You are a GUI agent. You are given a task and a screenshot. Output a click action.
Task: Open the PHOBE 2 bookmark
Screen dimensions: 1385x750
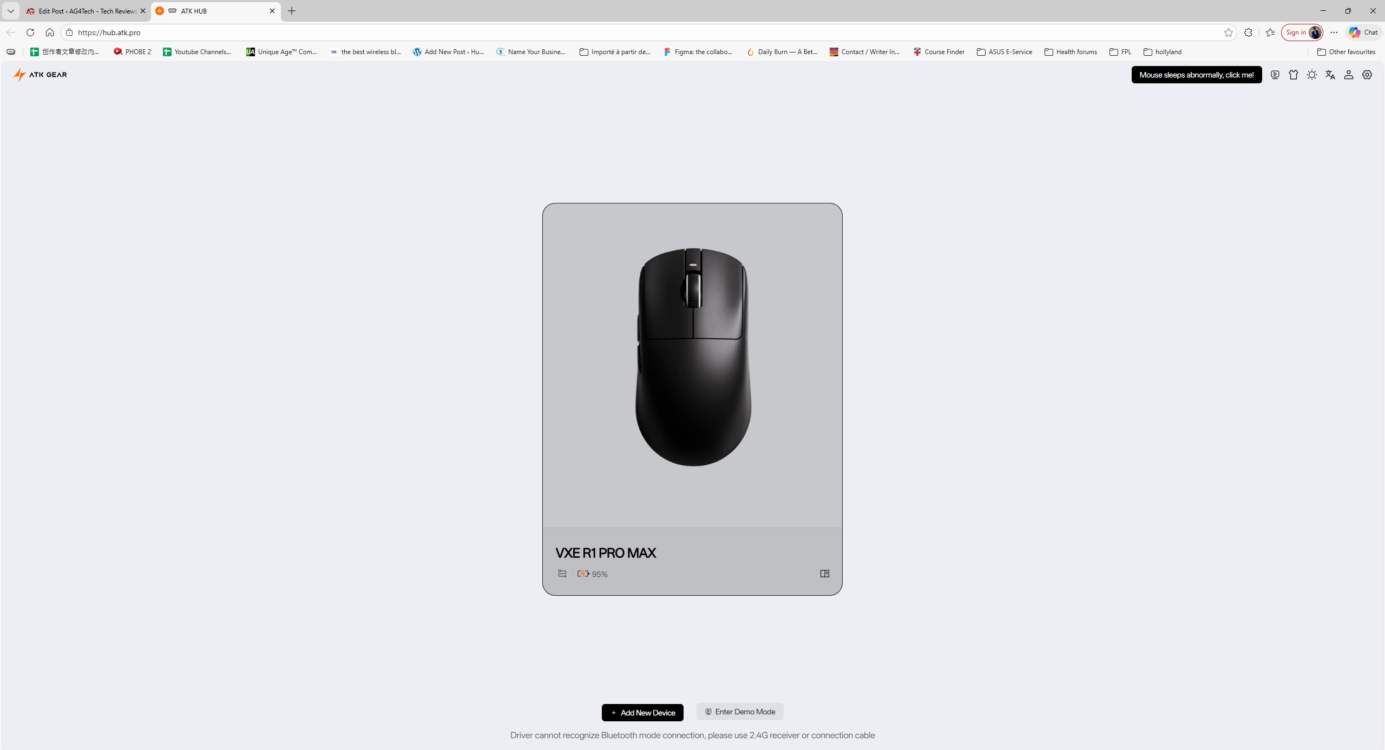(132, 52)
